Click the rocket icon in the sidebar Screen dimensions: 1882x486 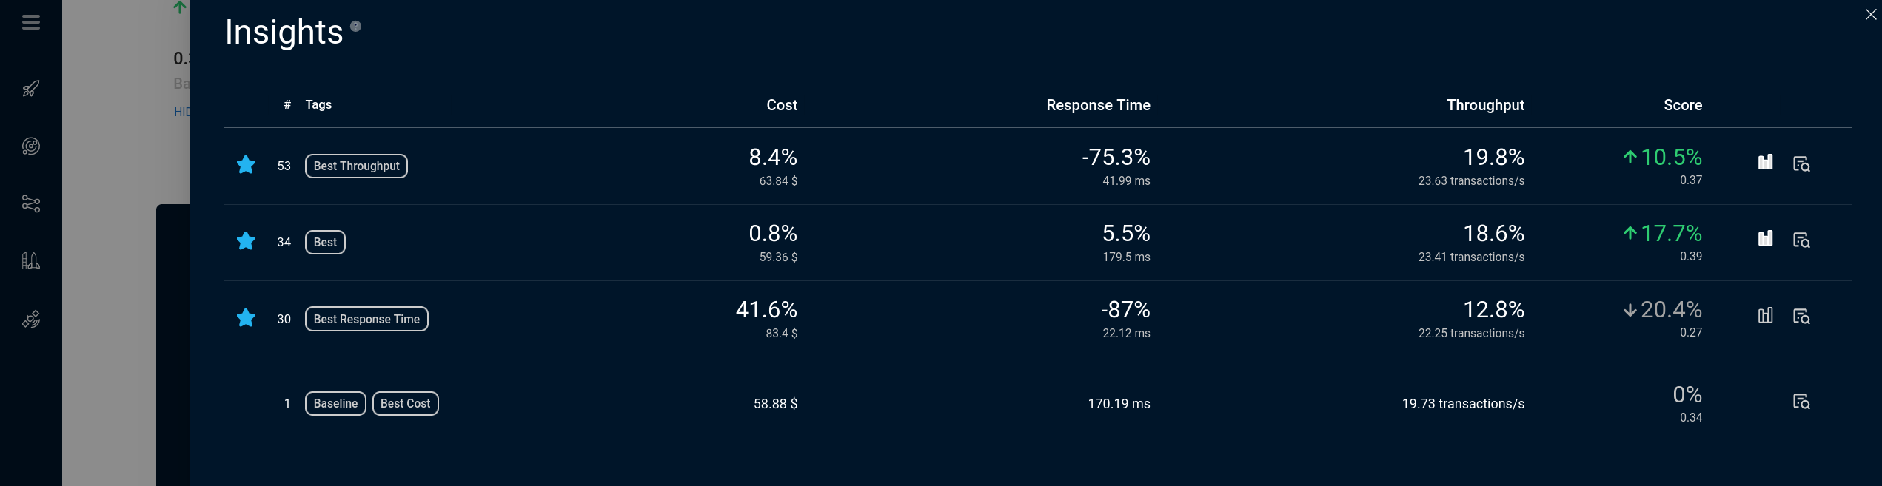(31, 89)
